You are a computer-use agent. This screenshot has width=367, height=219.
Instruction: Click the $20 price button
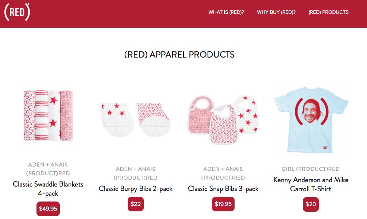(310, 204)
